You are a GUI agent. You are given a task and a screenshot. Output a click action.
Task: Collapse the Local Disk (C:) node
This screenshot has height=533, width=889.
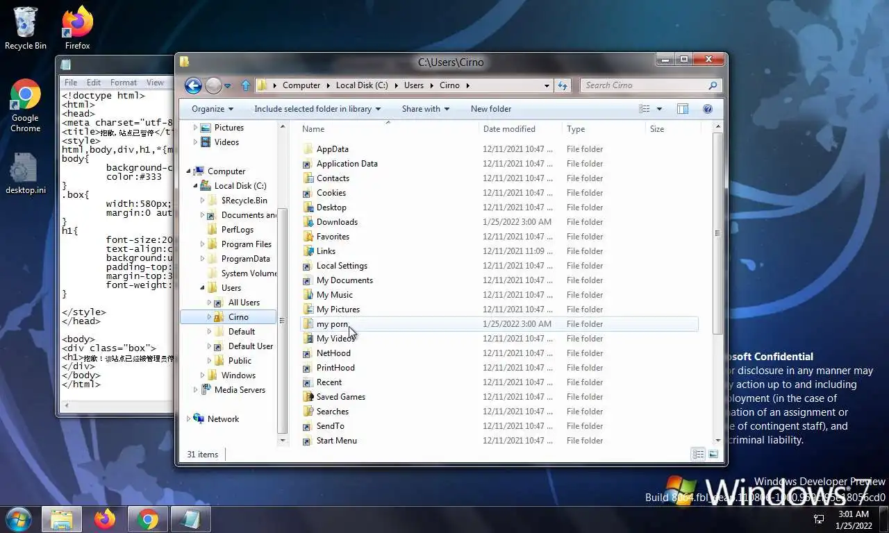(195, 186)
